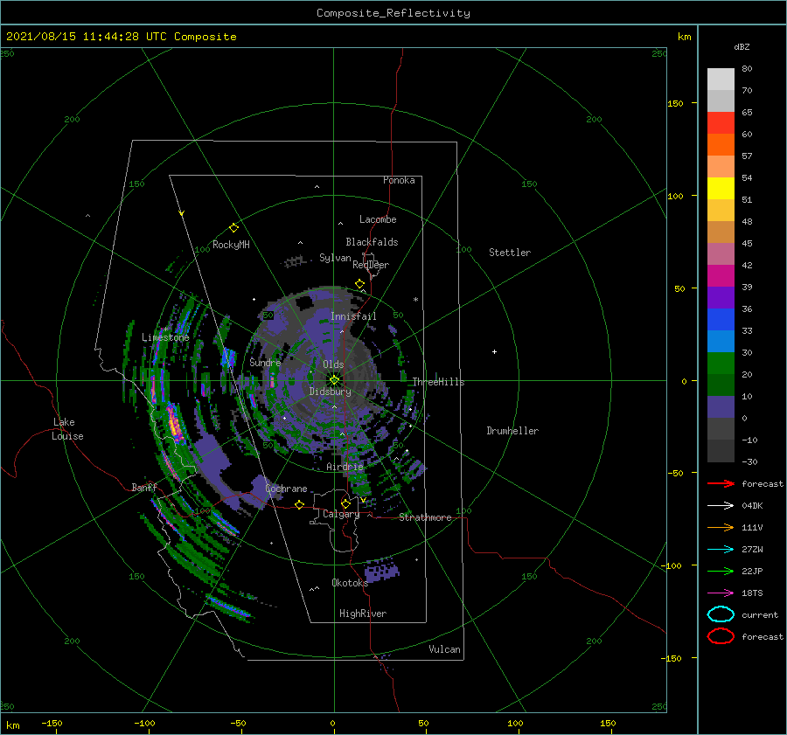Click the Composite_Reflectivity title

click(393, 13)
